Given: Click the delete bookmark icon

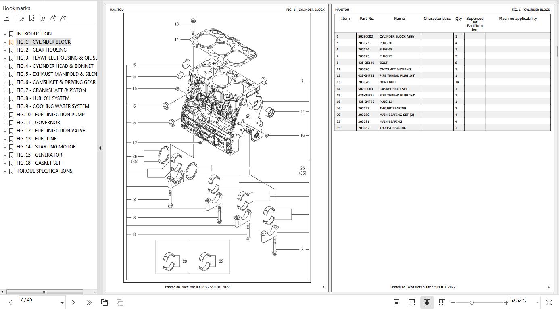Looking at the screenshot, I should [21, 18].
